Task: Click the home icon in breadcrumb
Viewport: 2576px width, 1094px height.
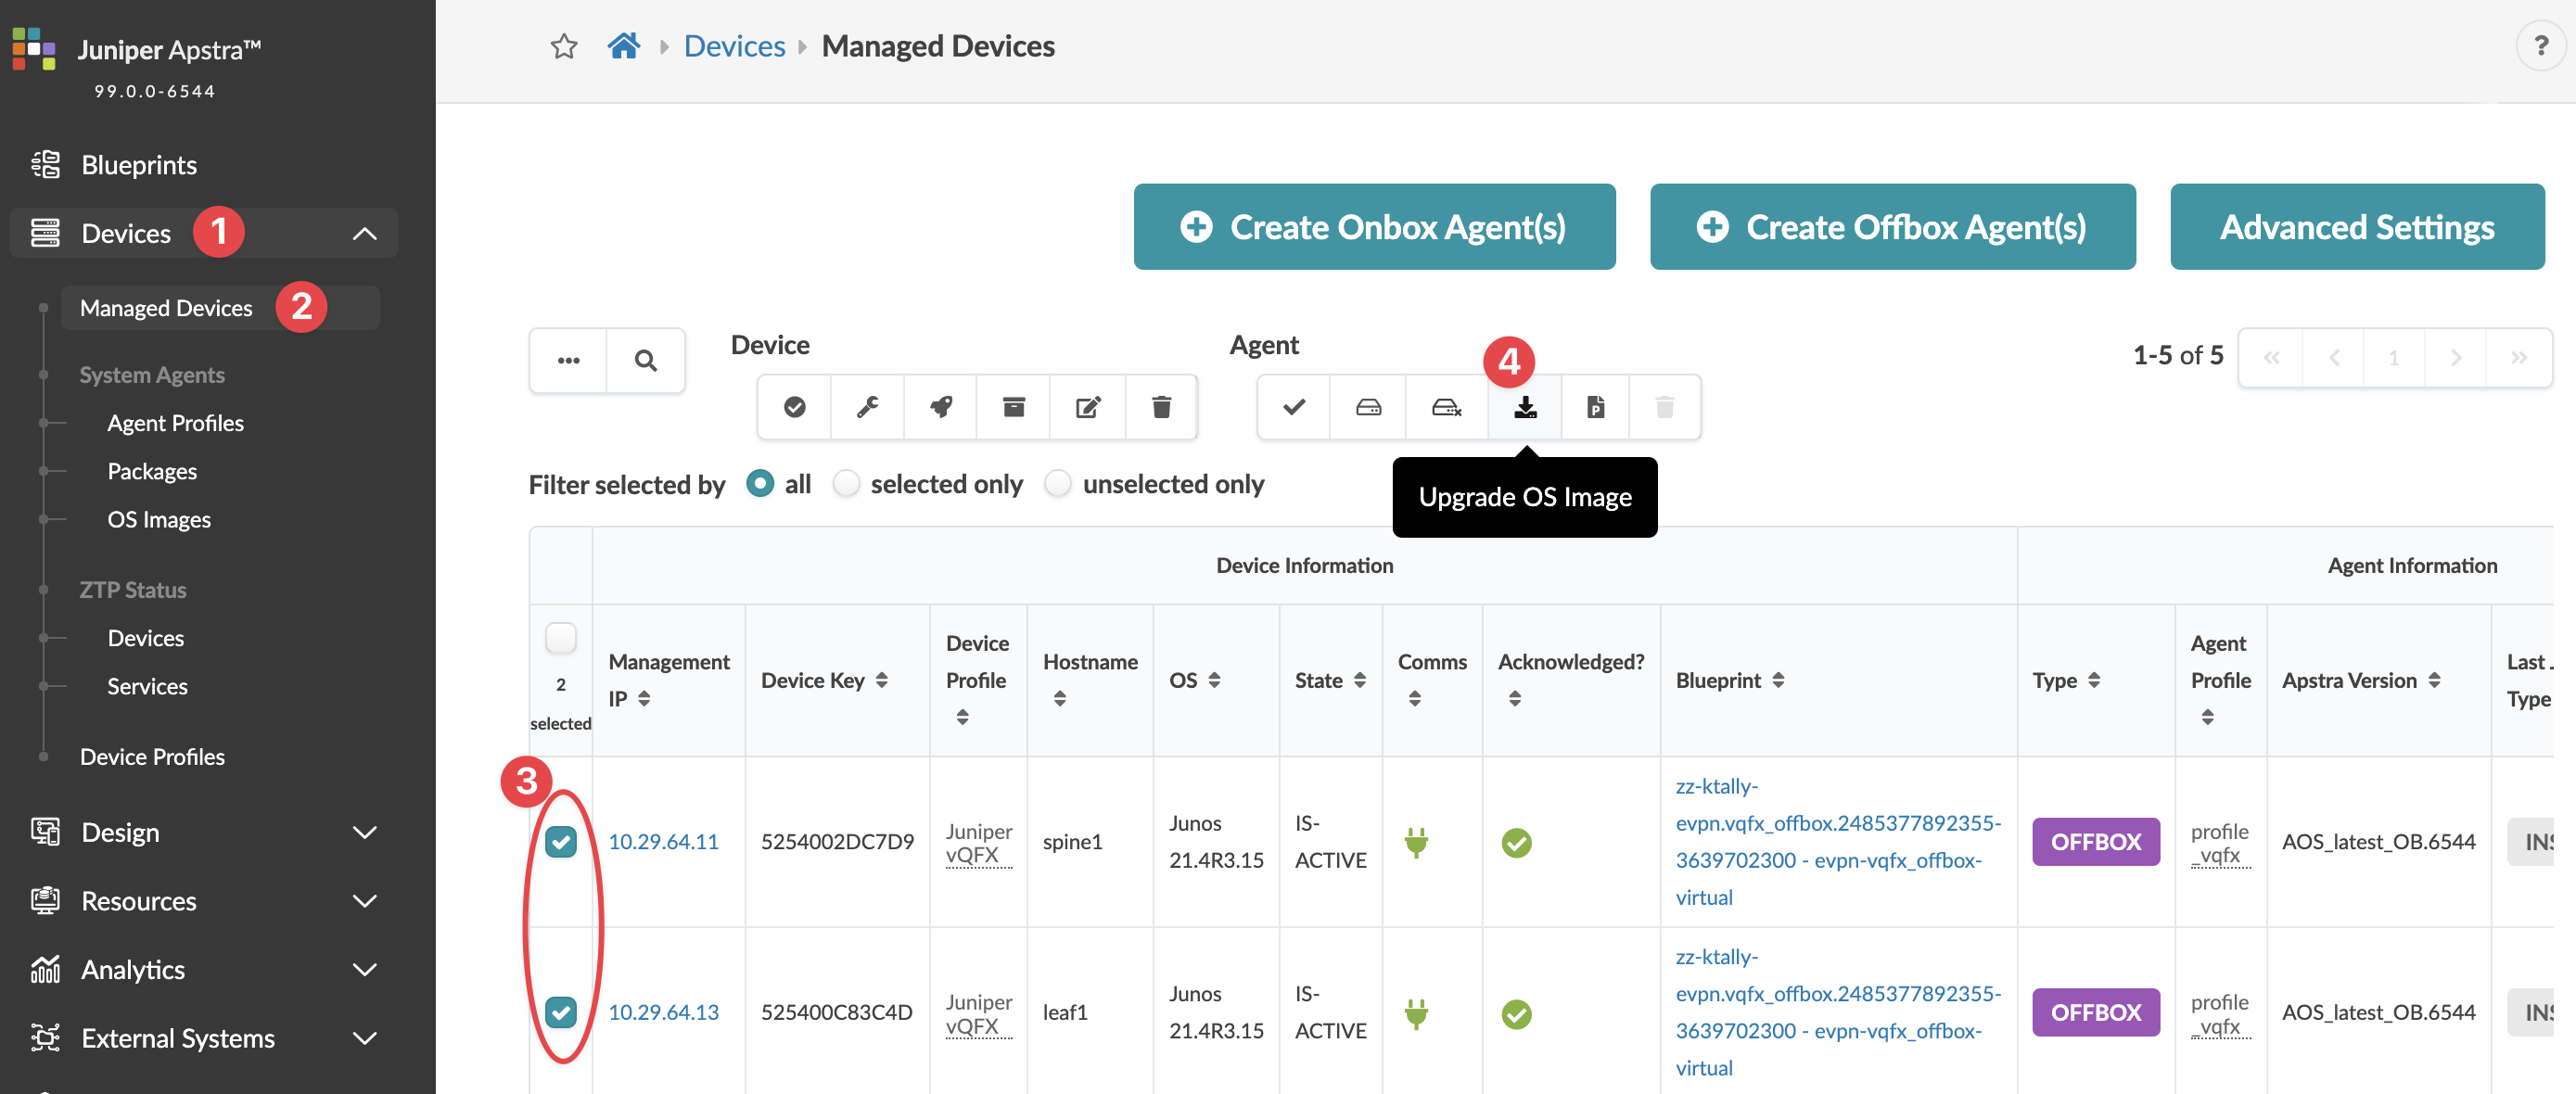Action: pyautogui.click(x=623, y=46)
